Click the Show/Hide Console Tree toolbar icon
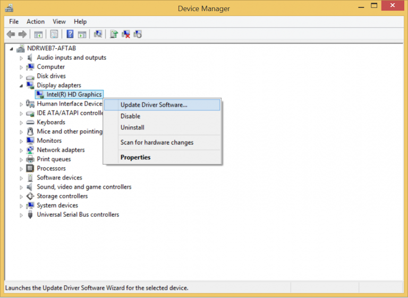408x298 pixels. pyautogui.click(x=38, y=35)
